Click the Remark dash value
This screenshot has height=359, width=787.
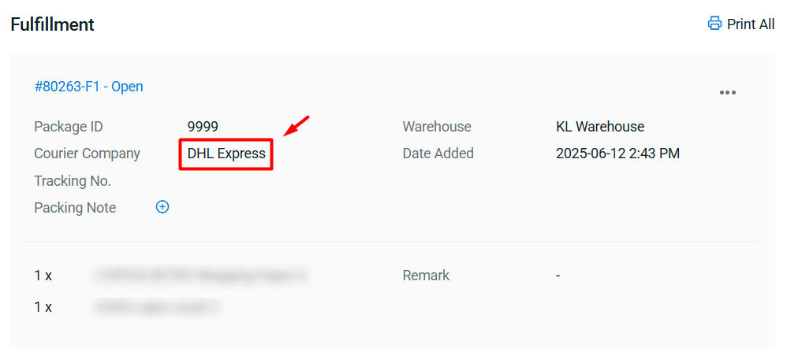pyautogui.click(x=558, y=276)
